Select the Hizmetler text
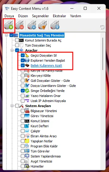 [37, 166]
